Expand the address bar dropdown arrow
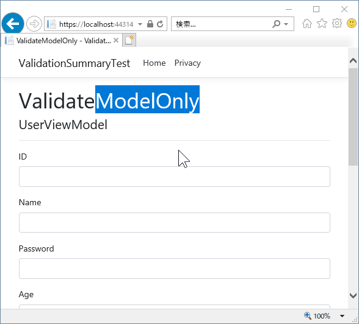Image resolution: width=359 pixels, height=324 pixels. point(140,24)
